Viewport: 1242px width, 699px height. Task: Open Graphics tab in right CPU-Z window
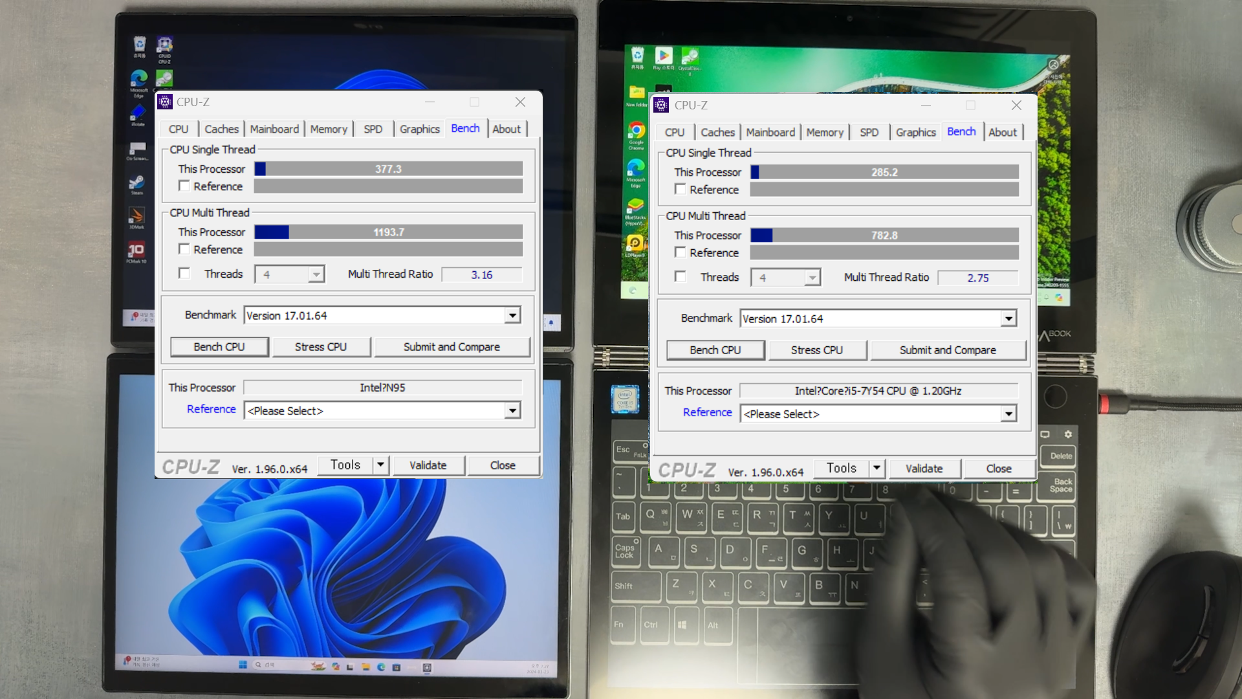point(915,132)
